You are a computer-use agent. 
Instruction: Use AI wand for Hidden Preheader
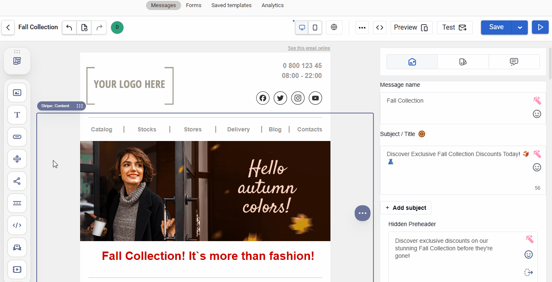tap(529, 239)
